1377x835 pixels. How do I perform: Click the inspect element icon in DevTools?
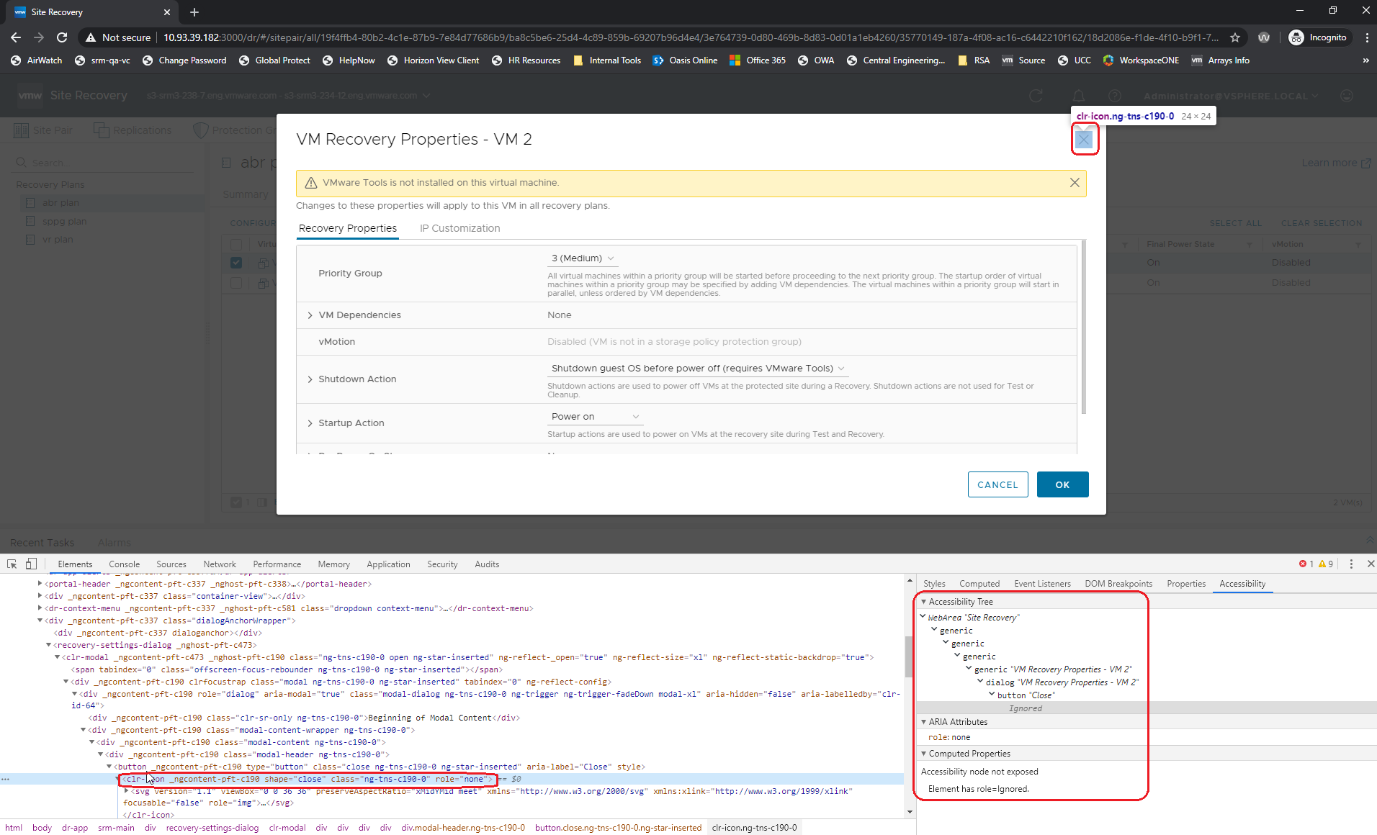pos(11,564)
